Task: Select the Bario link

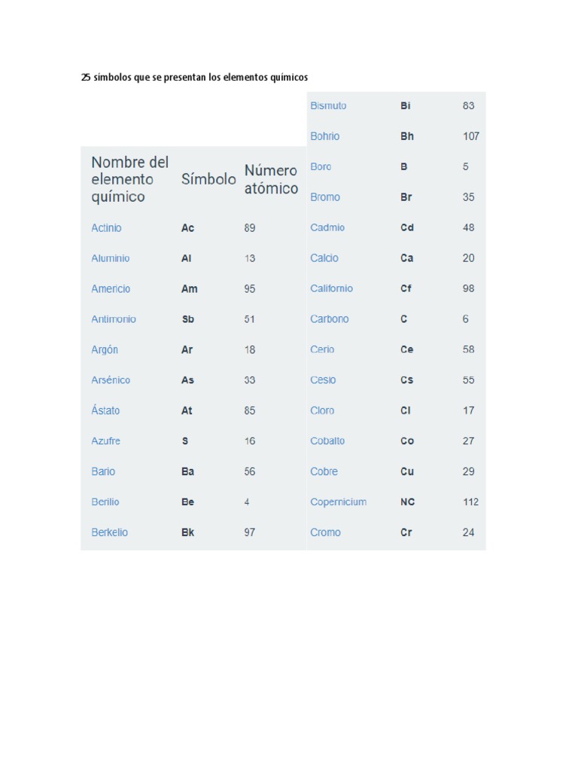Action: click(103, 472)
